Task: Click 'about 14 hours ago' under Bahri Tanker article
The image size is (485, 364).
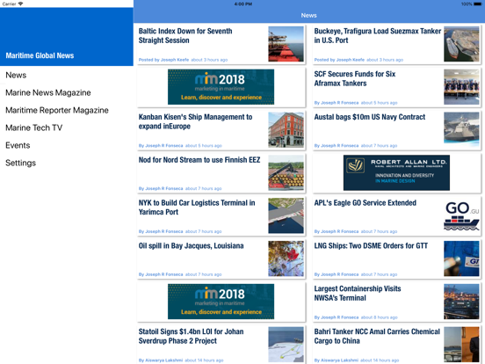Action: [380, 360]
